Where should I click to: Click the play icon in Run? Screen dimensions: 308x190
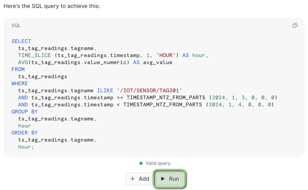tap(163, 179)
